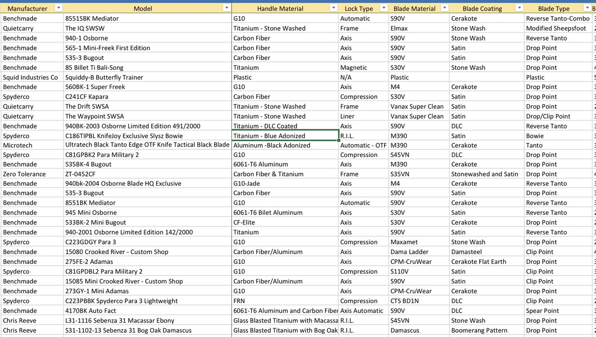Select cell '535BK-4 Bugout'
The image size is (596, 337).
pyautogui.click(x=148, y=164)
